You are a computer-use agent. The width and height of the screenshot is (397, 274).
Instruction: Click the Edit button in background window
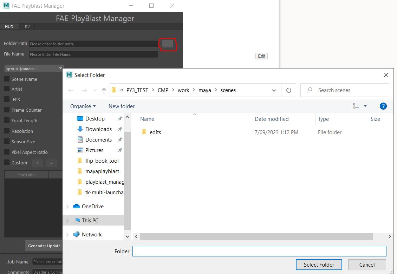tap(261, 56)
